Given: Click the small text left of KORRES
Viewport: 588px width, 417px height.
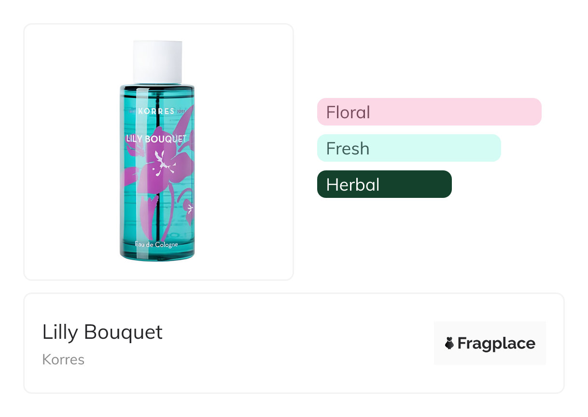Looking at the screenshot, I should click(131, 111).
